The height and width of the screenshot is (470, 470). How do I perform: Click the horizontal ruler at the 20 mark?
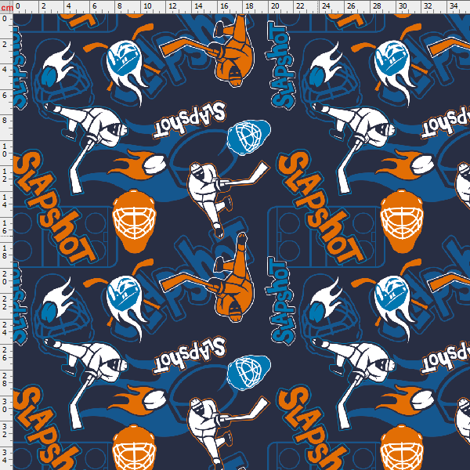275,6
